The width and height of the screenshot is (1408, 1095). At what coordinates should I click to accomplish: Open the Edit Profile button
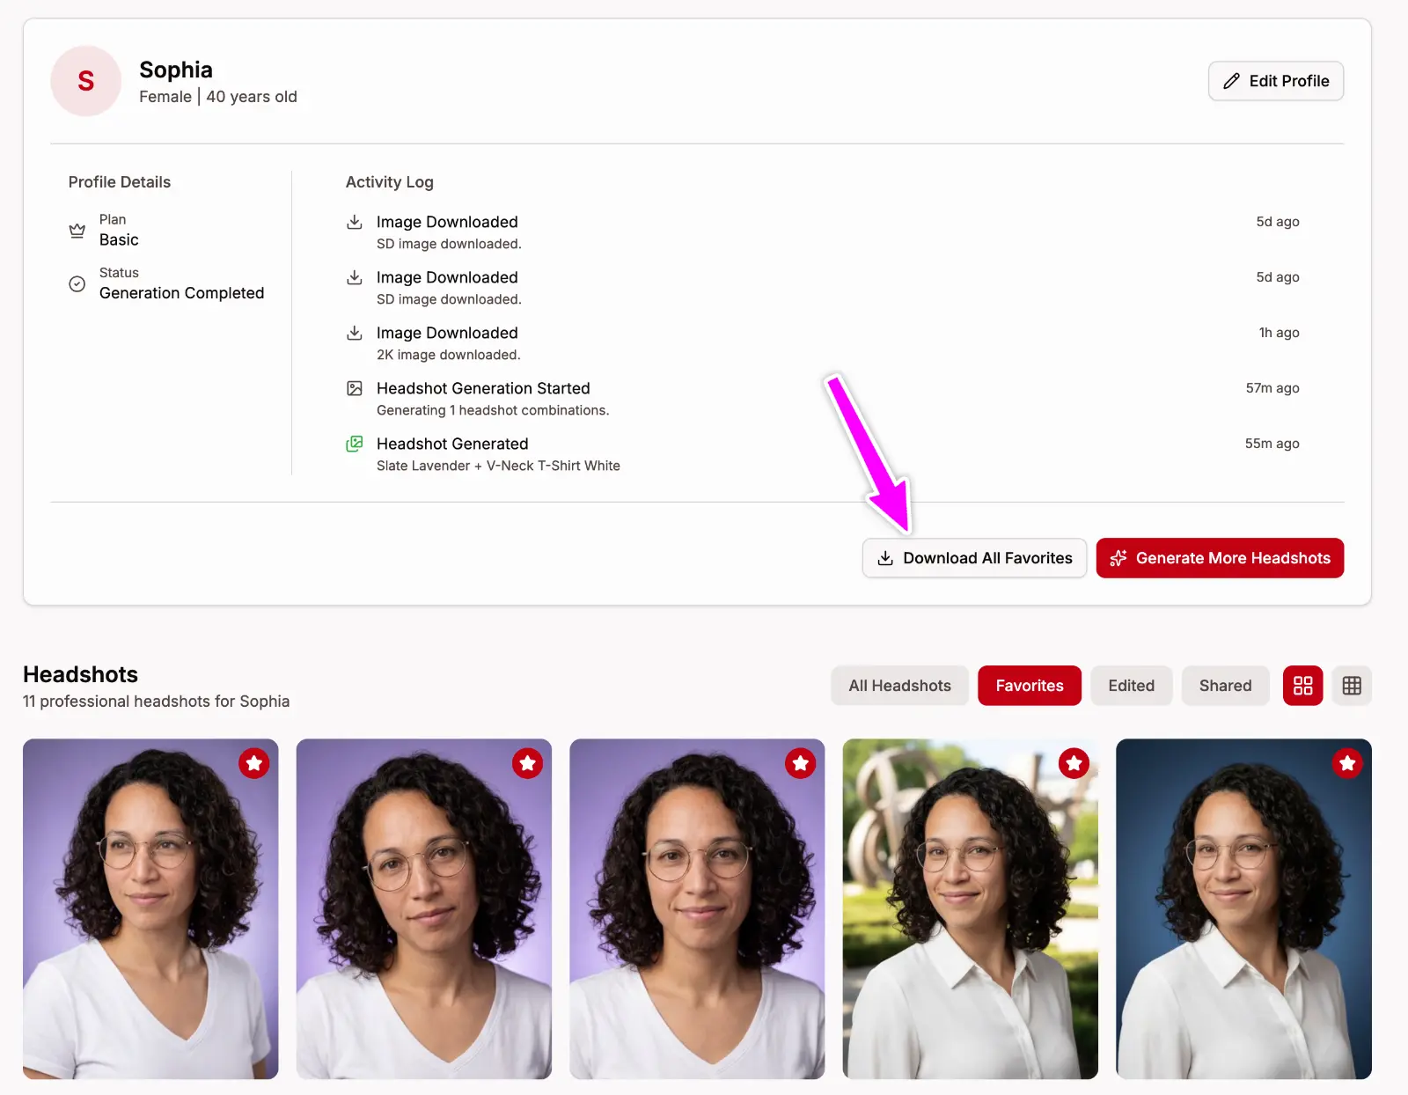click(x=1275, y=81)
